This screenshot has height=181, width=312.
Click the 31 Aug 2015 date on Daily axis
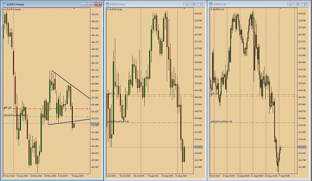(181, 176)
